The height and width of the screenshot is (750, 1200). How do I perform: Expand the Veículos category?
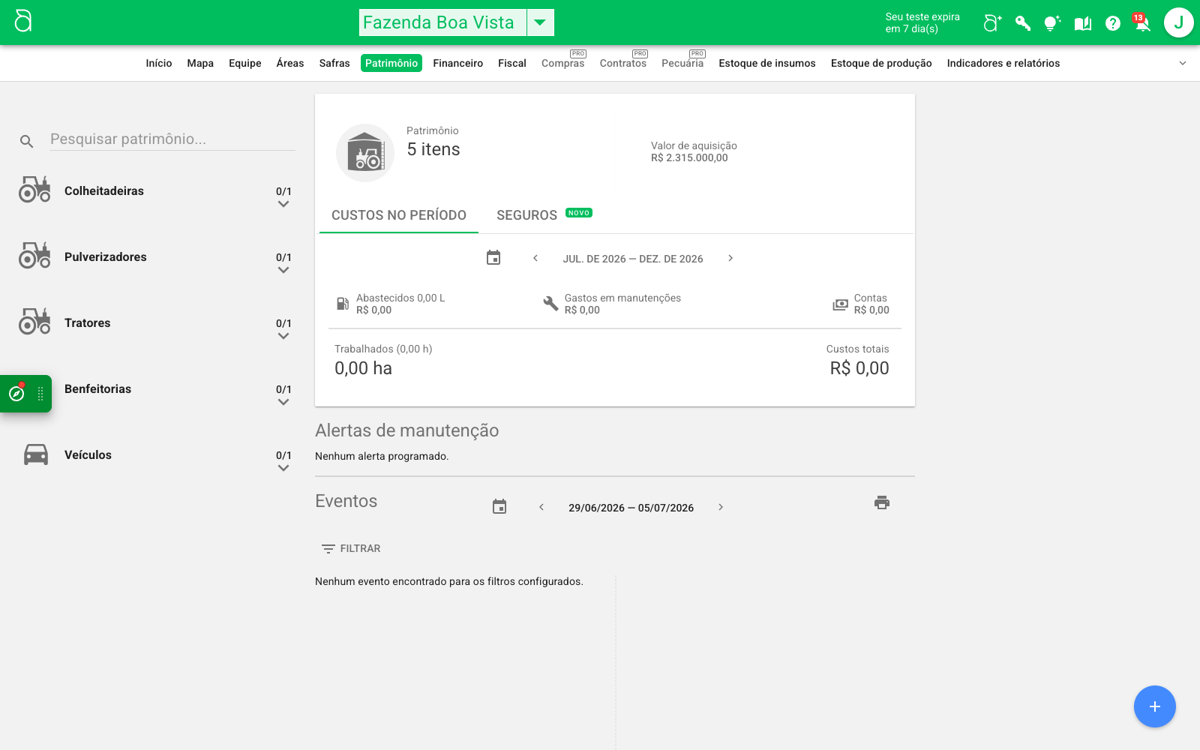283,468
